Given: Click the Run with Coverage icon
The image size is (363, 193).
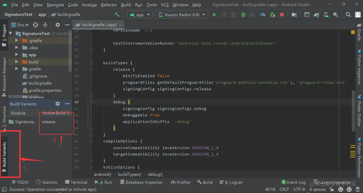Looking at the screenshot, I should pyautogui.click(x=253, y=15).
